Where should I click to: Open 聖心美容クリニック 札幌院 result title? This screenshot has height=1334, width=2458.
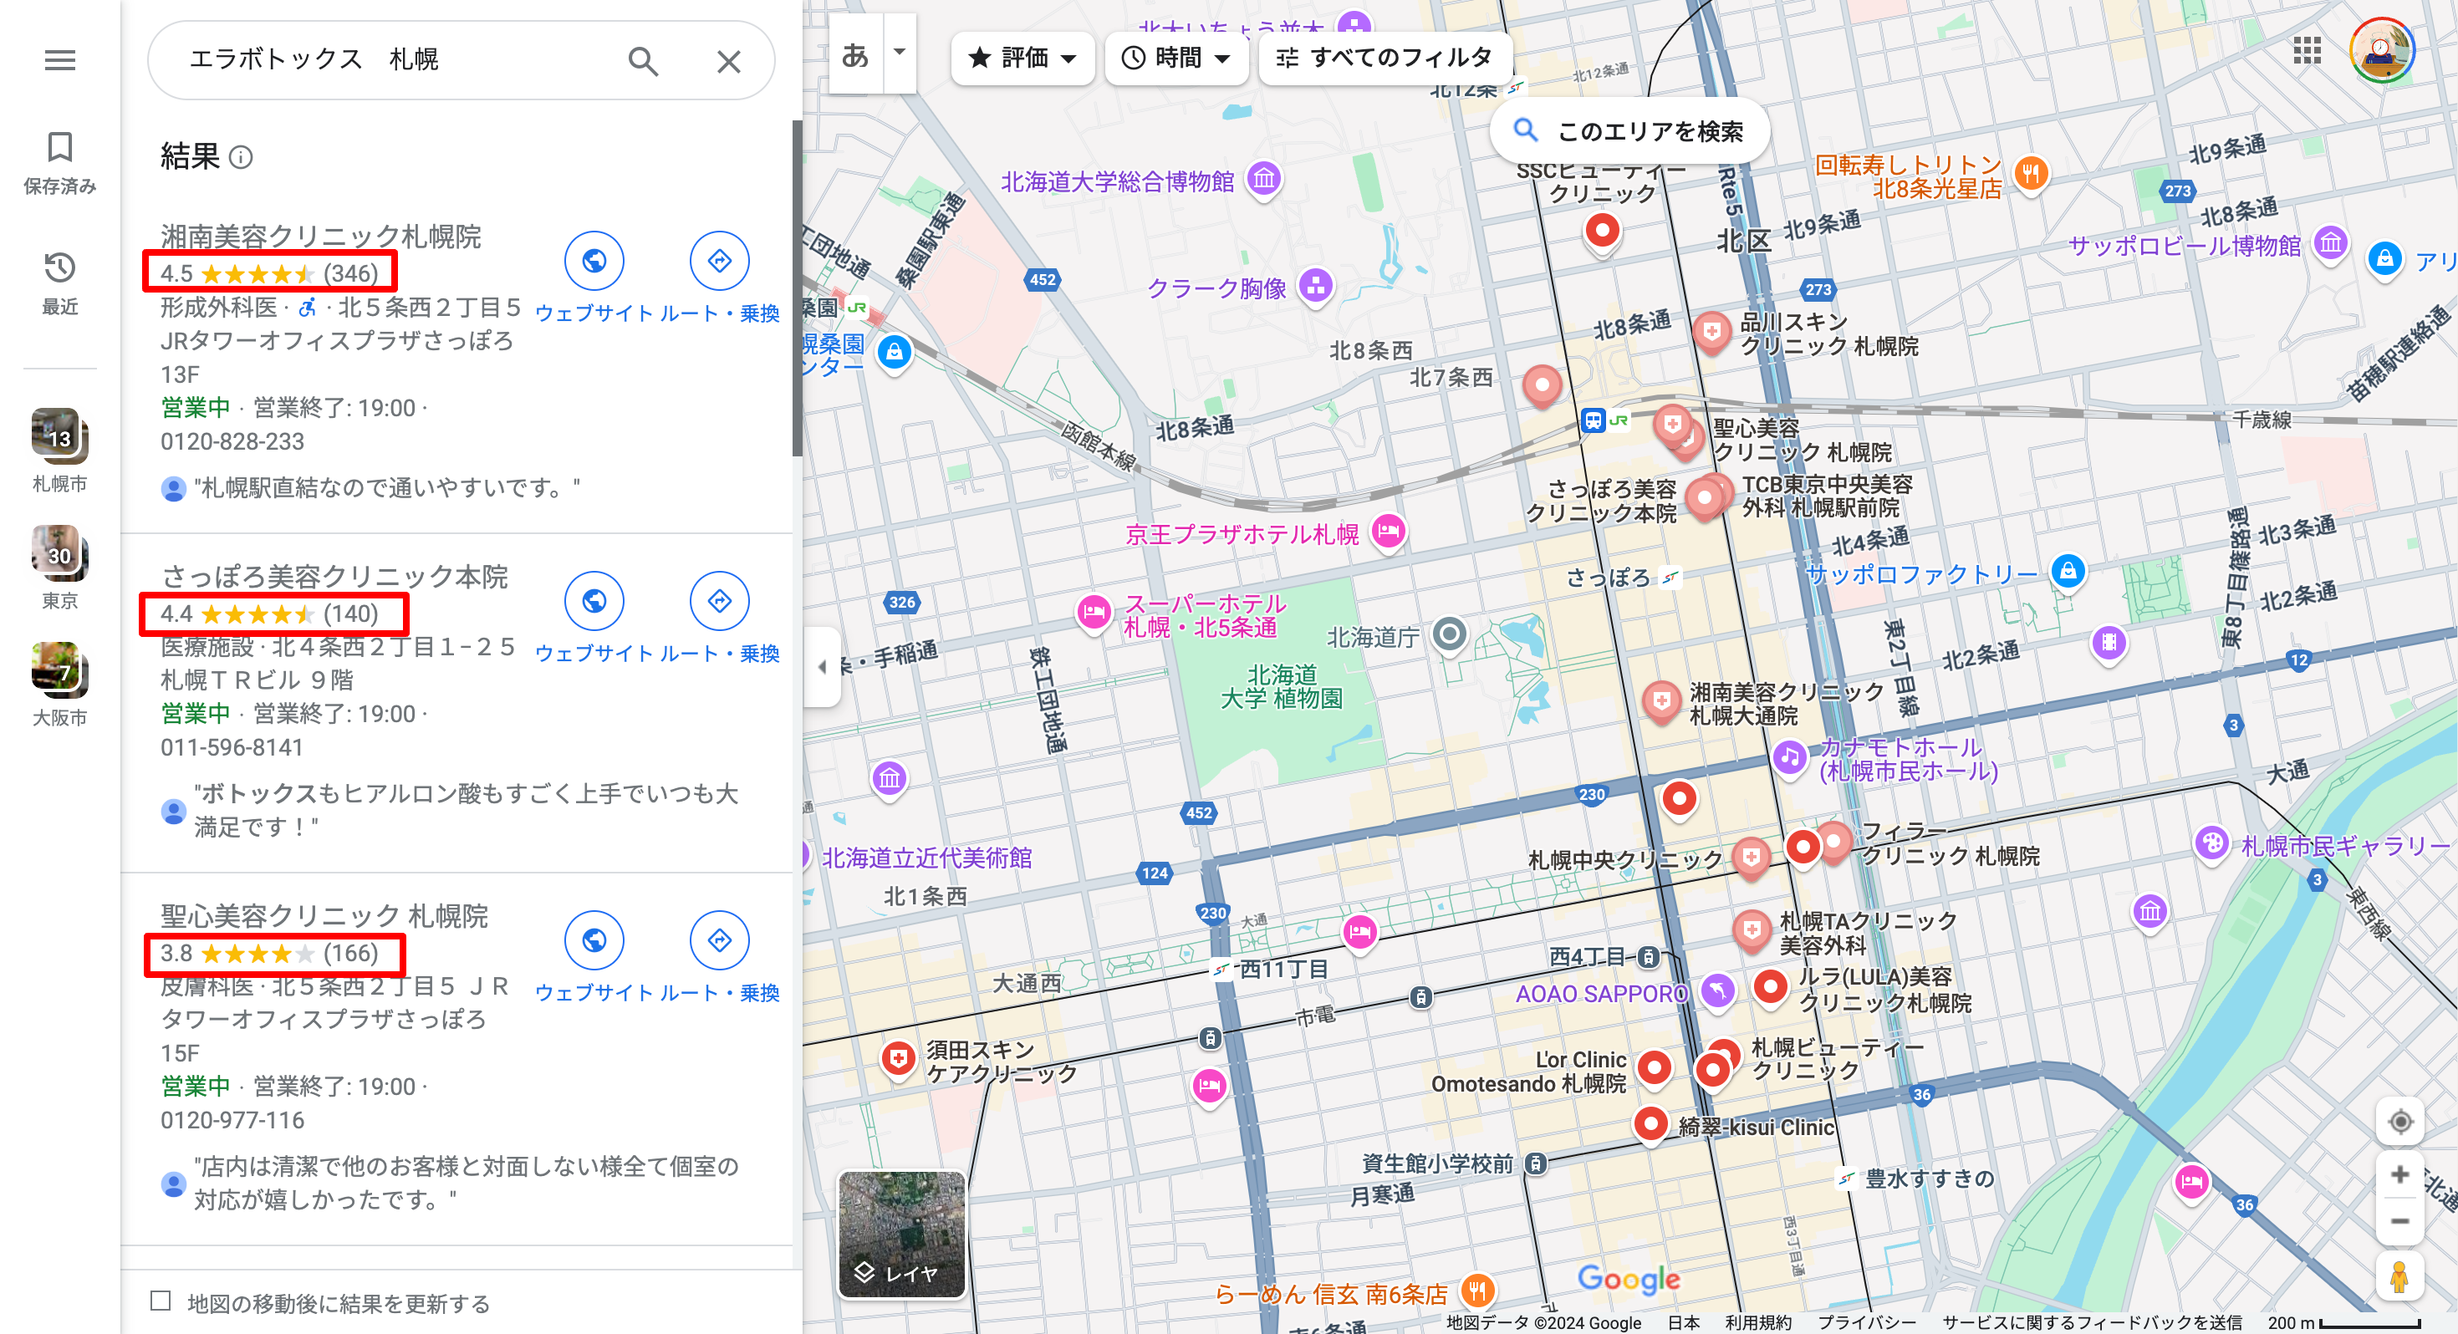tap(324, 916)
